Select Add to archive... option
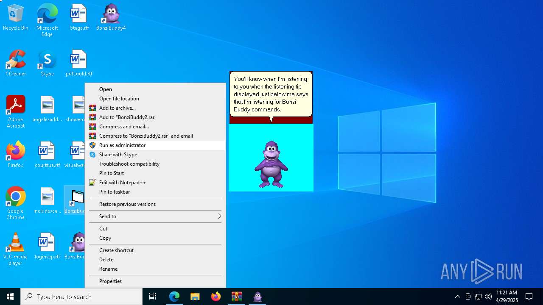The image size is (543, 305). (155, 108)
